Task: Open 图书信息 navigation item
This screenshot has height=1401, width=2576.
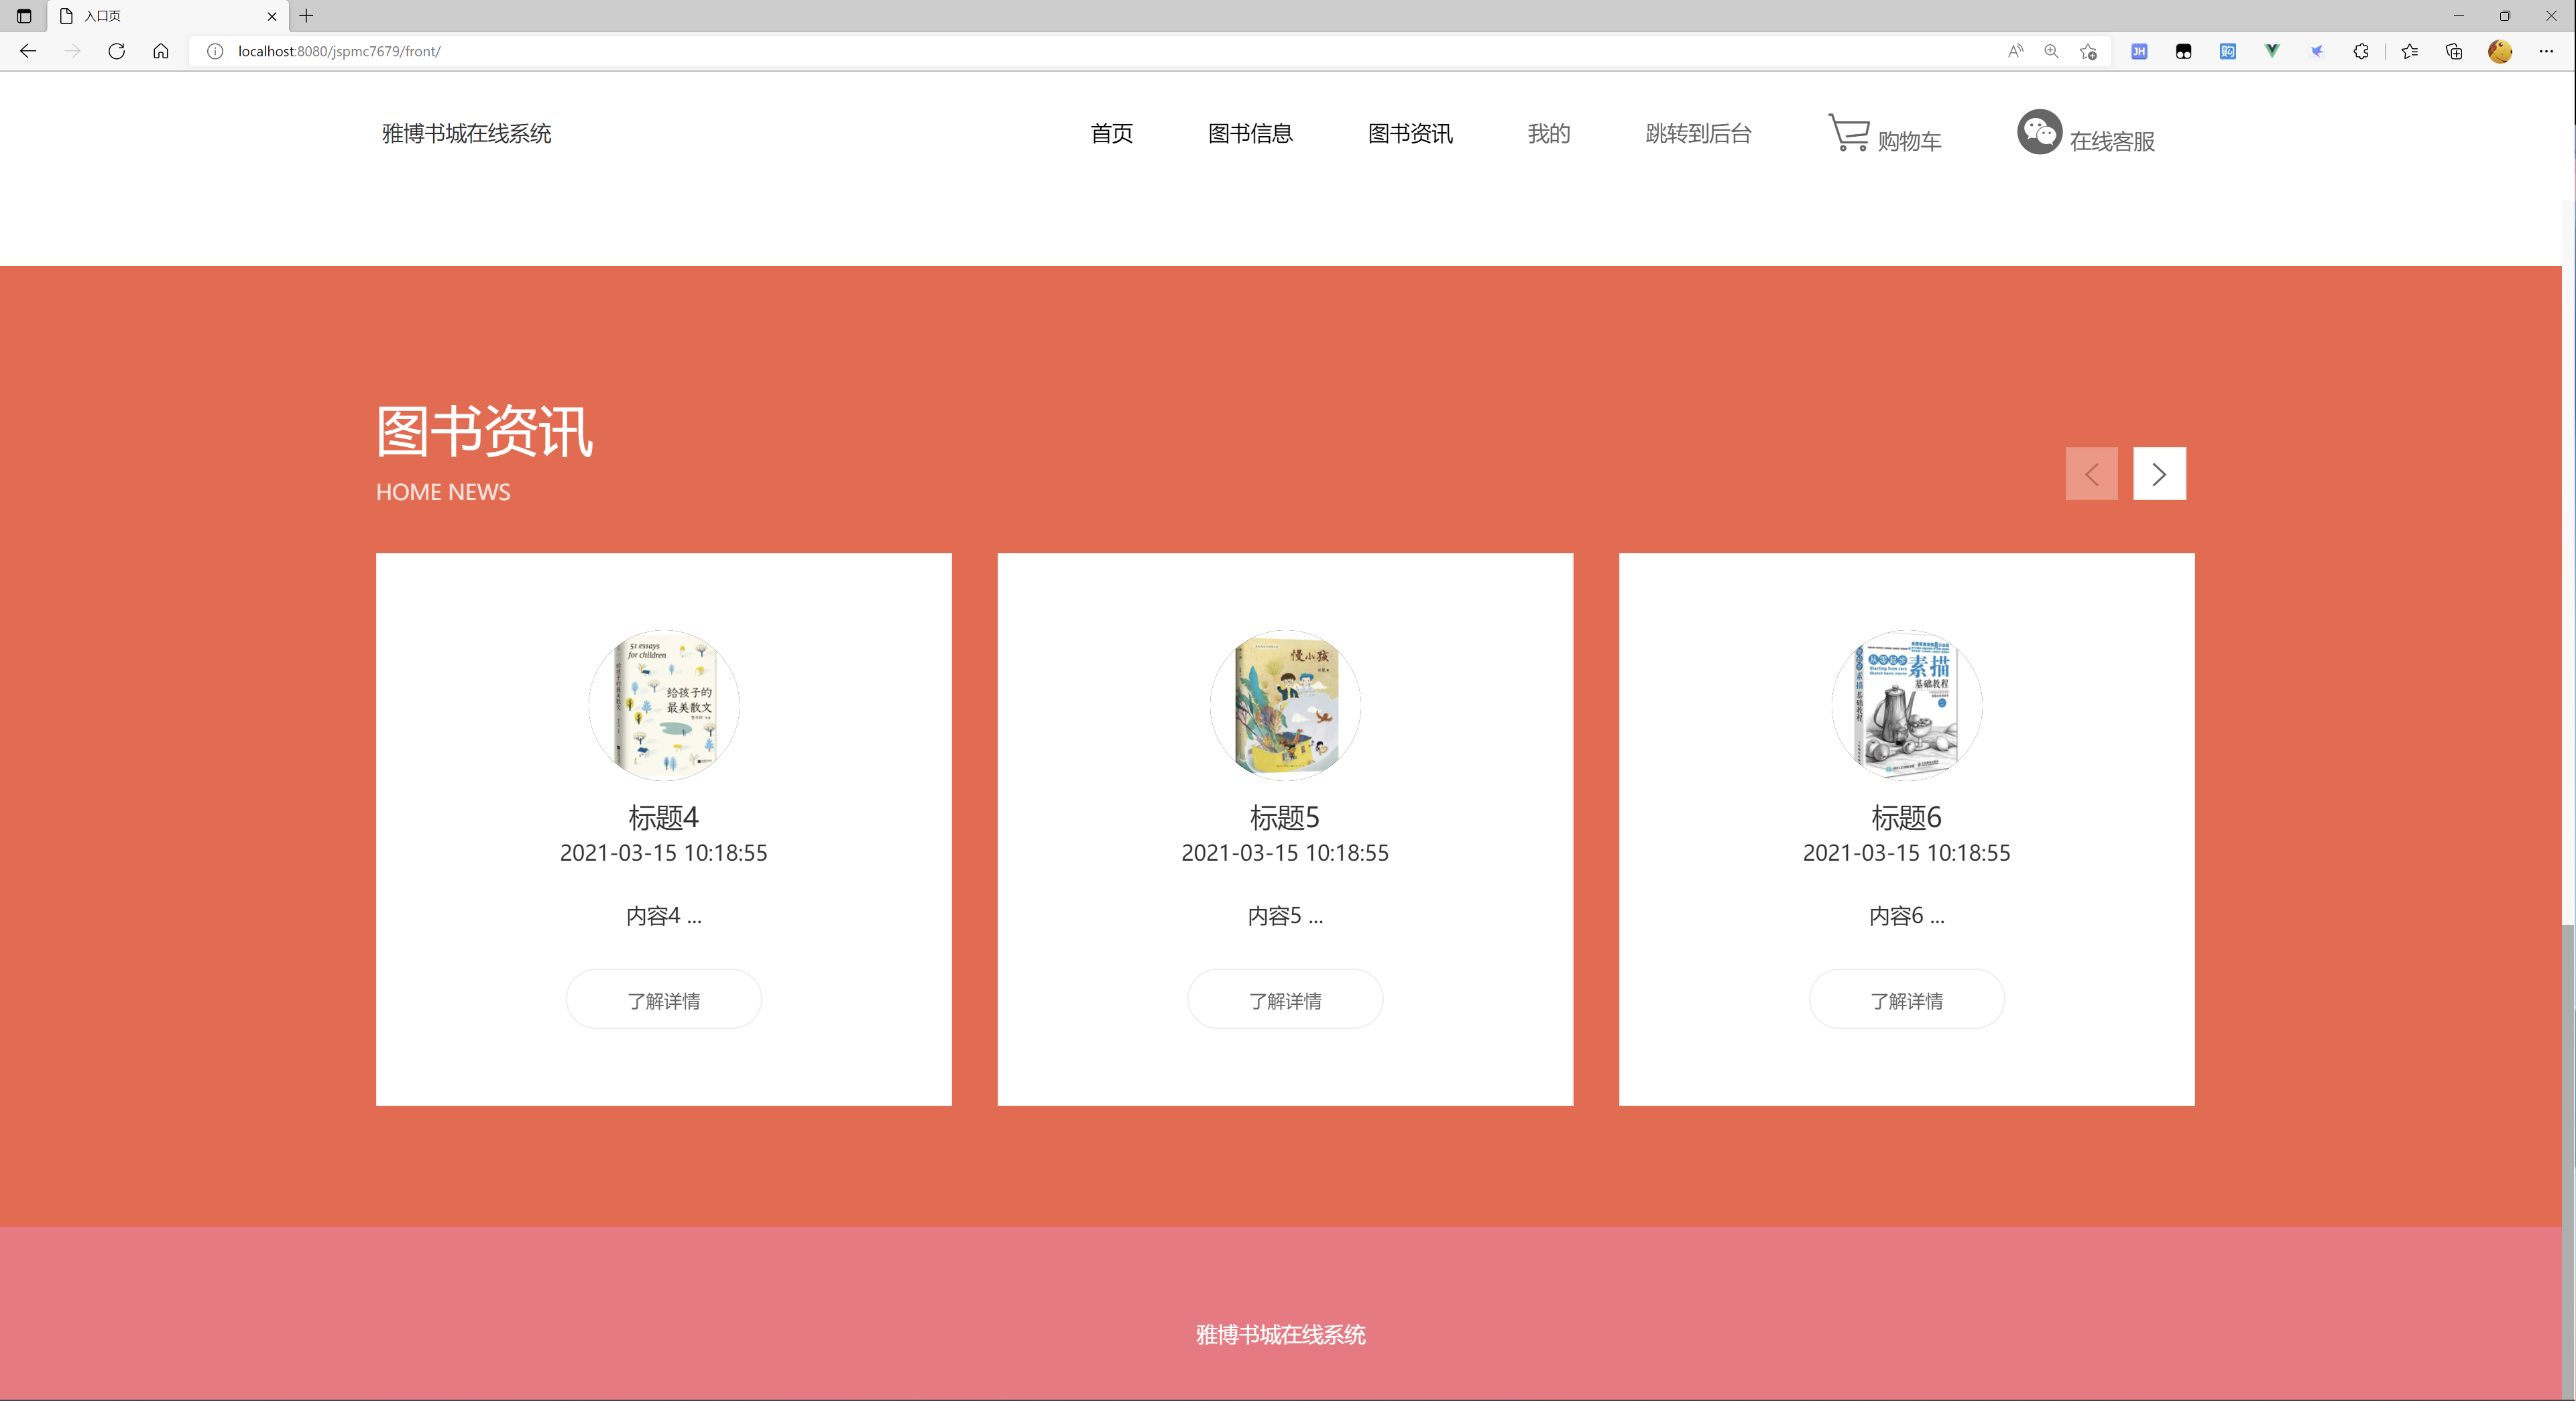Action: pyautogui.click(x=1250, y=133)
